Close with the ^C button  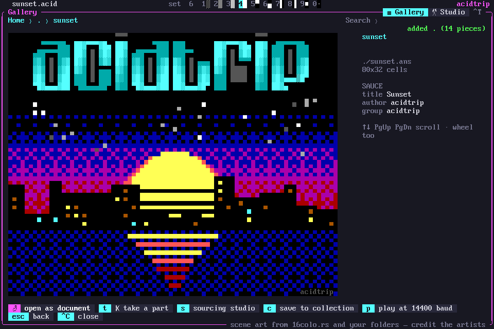[80, 317]
